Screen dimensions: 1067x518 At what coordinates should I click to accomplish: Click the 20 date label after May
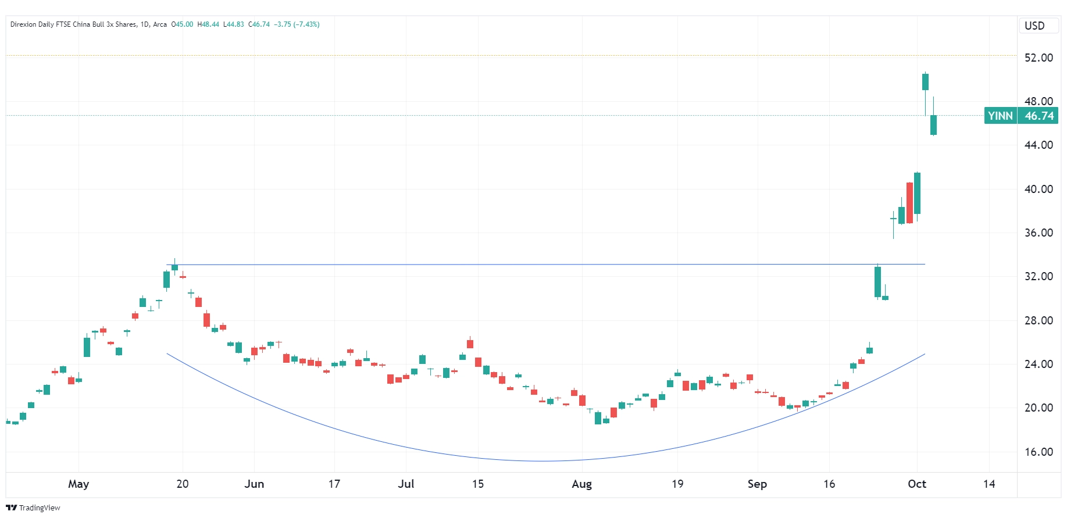coord(183,484)
